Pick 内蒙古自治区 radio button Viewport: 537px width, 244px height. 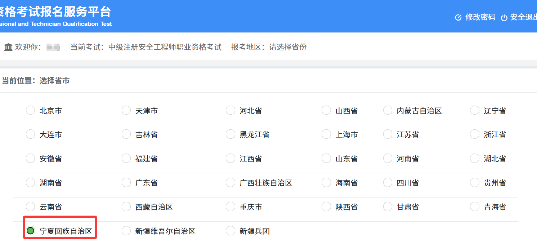pyautogui.click(x=387, y=110)
